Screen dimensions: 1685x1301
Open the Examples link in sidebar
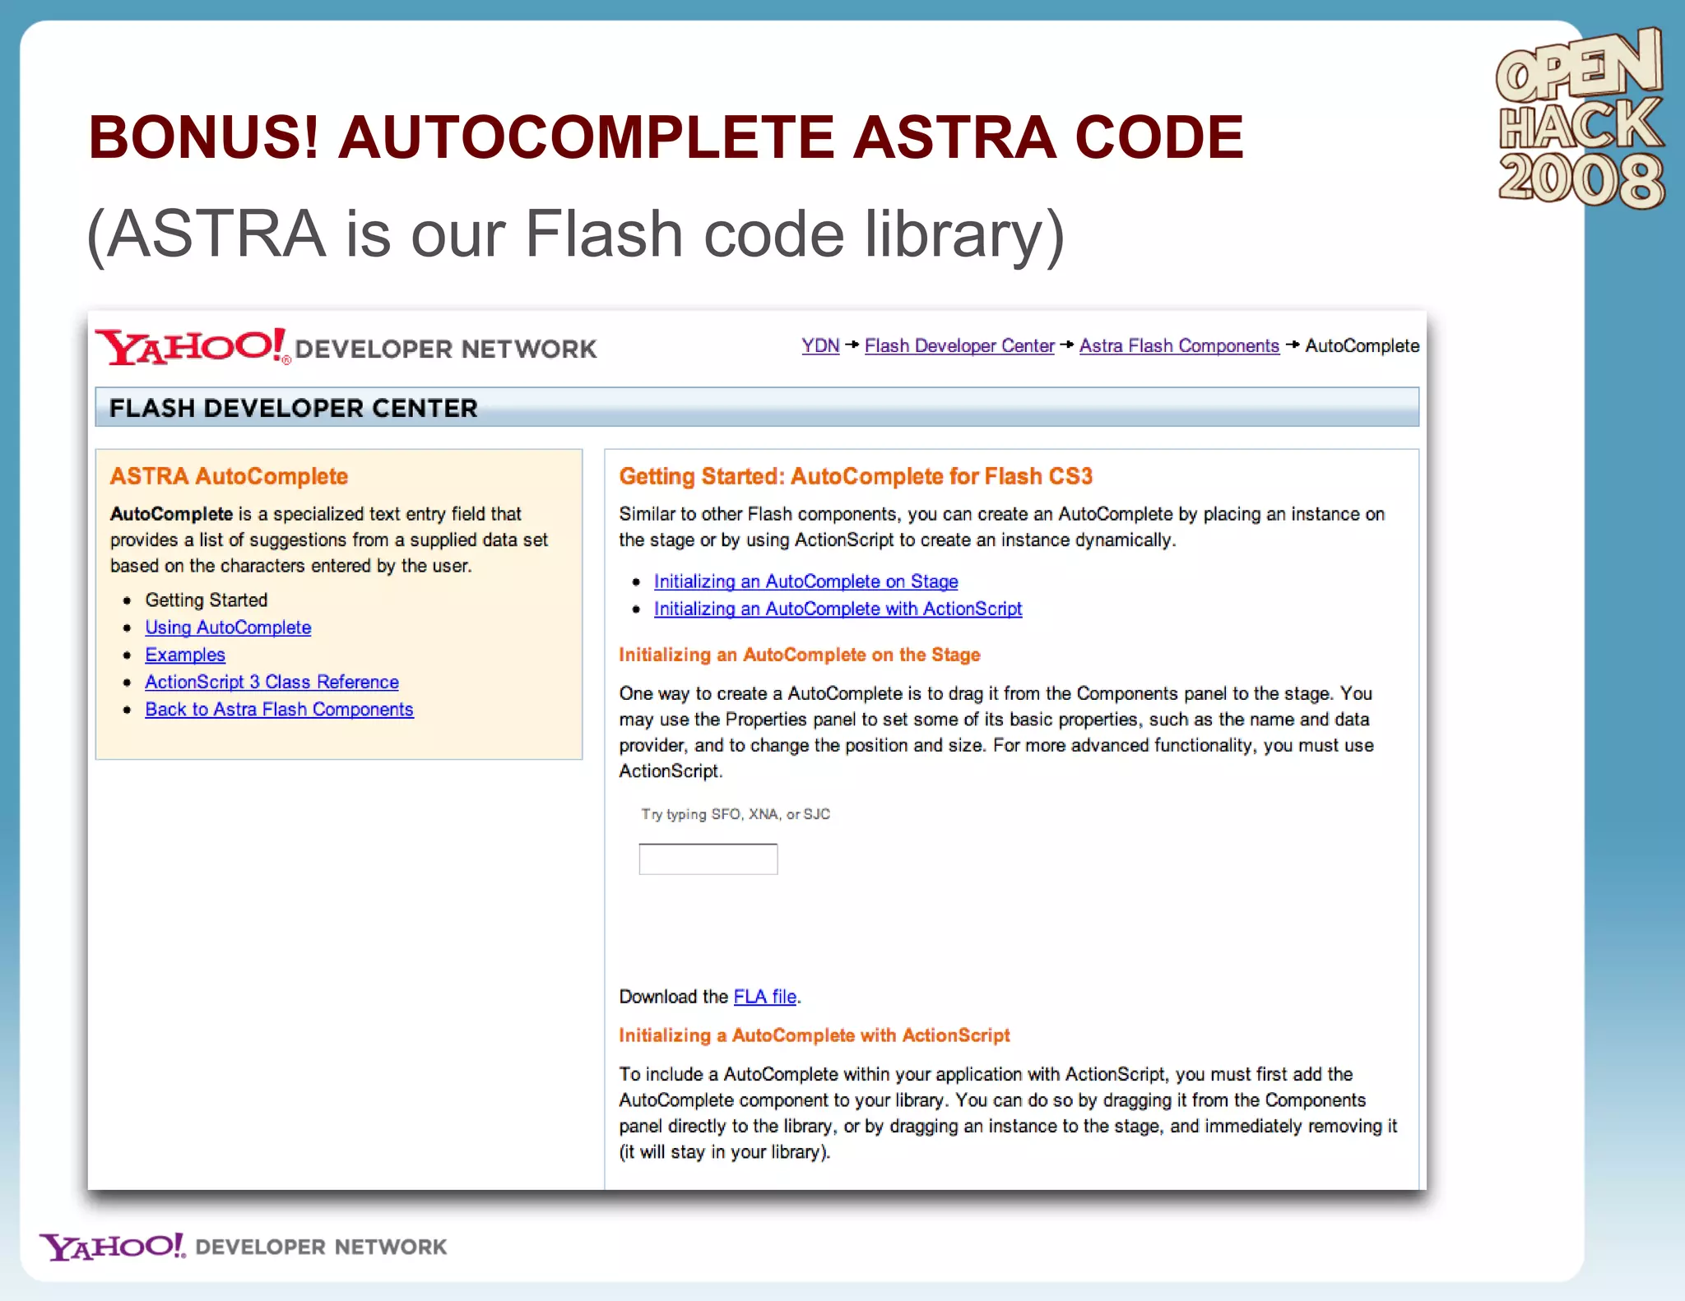click(x=185, y=655)
